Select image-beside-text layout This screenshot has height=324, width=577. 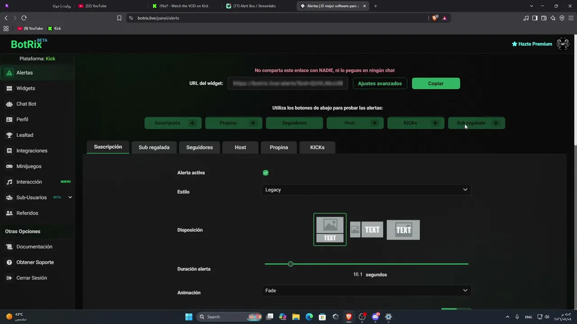point(366,229)
